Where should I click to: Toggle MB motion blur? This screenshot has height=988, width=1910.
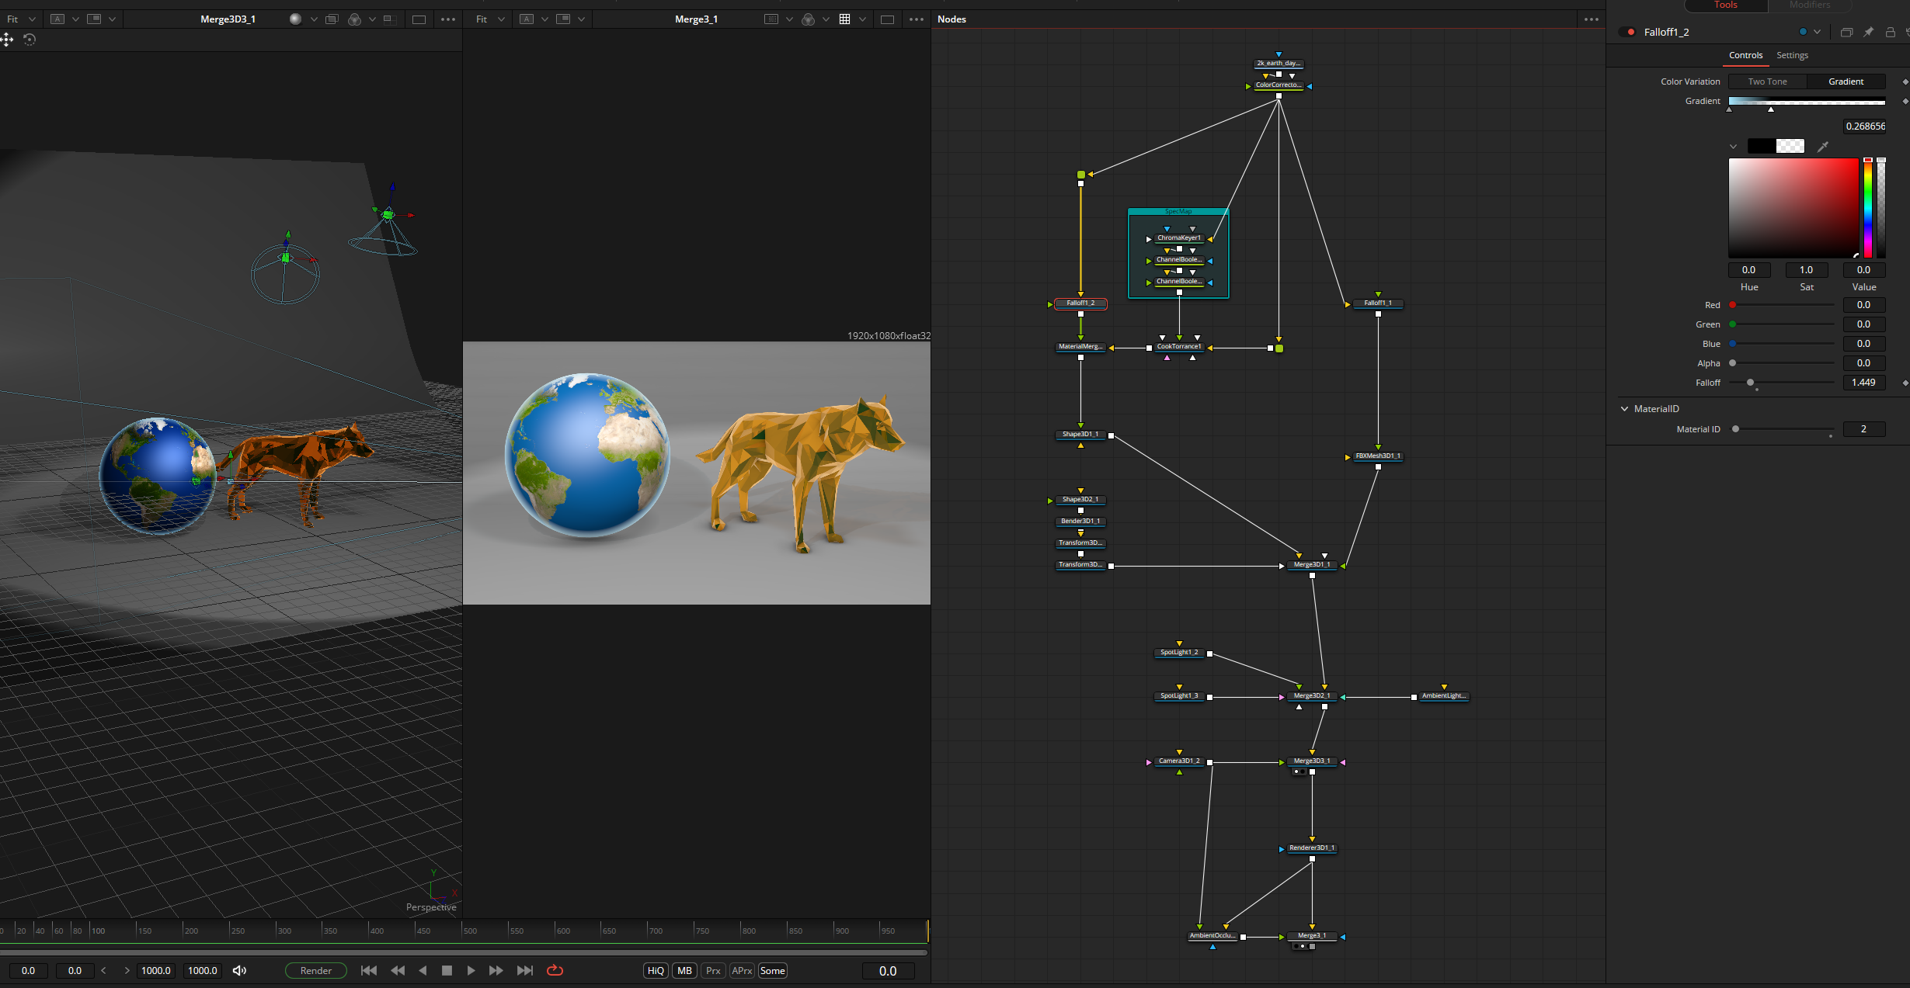684,970
